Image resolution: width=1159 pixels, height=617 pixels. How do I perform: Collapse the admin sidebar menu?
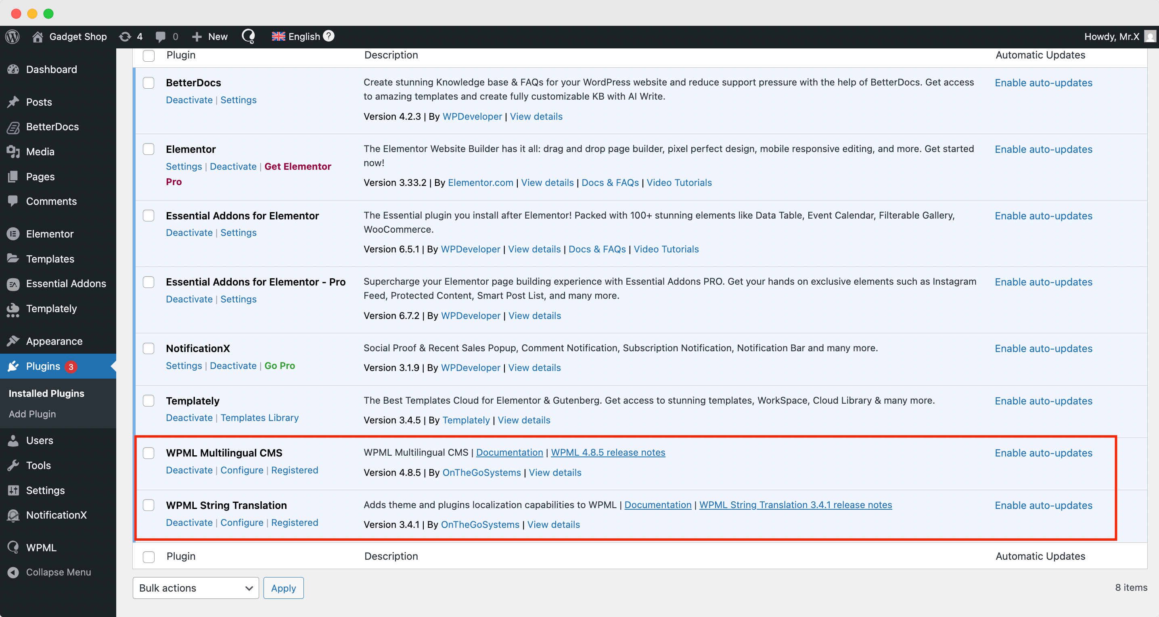(x=58, y=572)
